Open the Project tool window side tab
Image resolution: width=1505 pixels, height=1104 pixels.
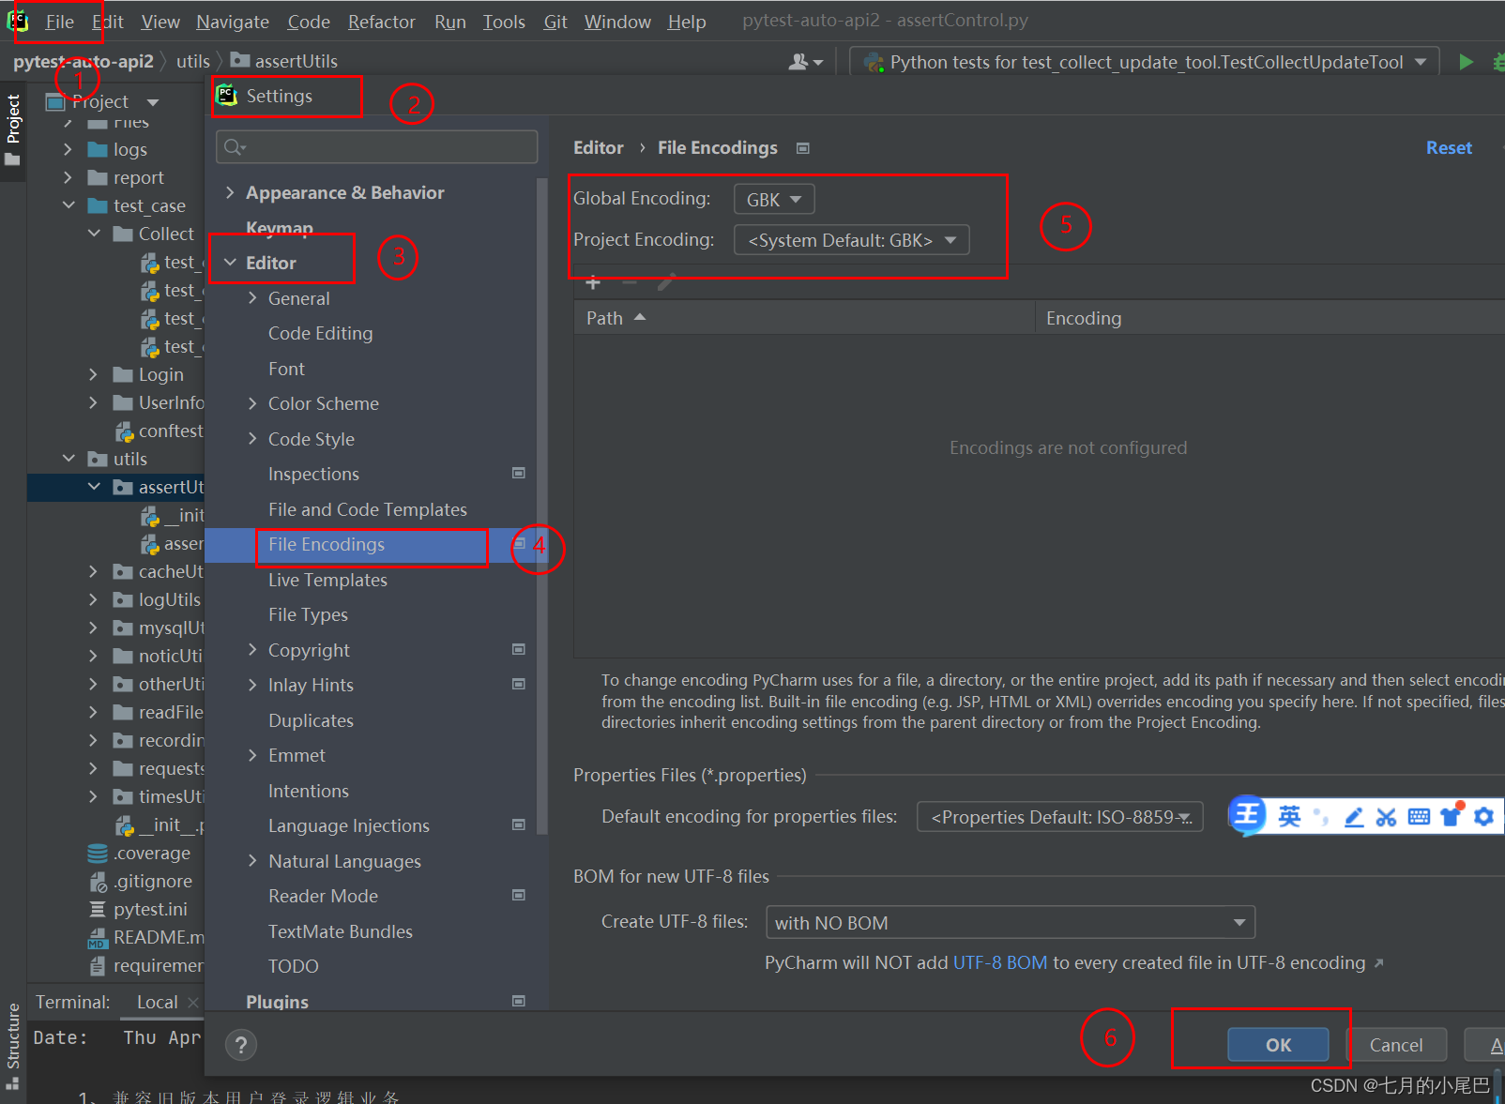(x=12, y=129)
